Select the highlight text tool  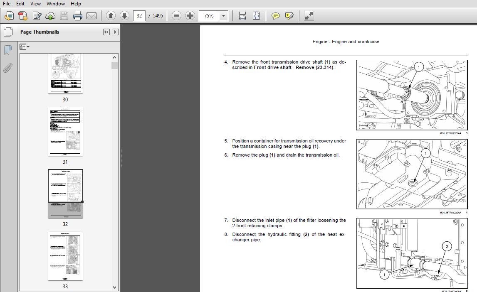point(289,16)
